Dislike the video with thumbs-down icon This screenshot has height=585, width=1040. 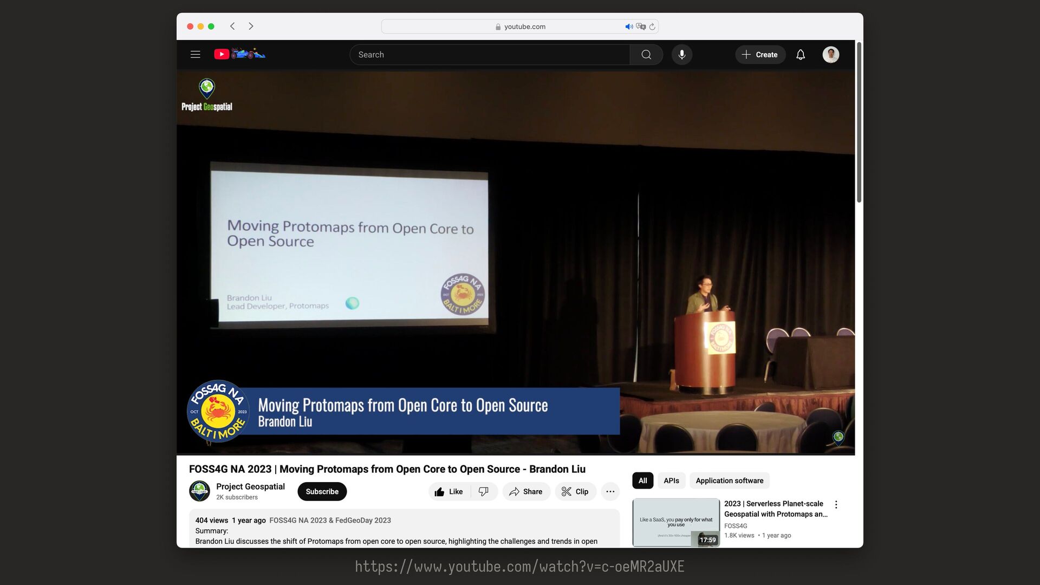coord(484,492)
